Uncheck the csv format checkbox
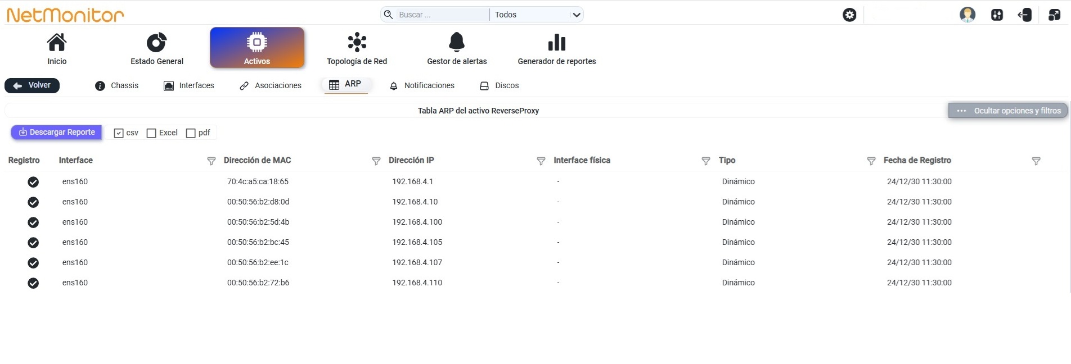 point(119,133)
